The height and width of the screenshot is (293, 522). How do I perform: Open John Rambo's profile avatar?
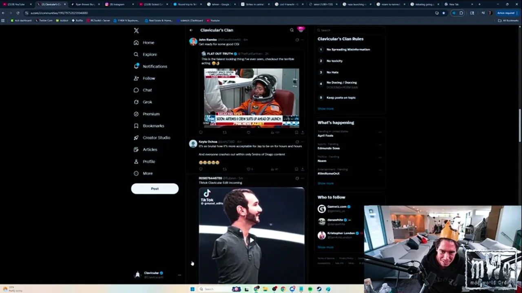click(193, 42)
